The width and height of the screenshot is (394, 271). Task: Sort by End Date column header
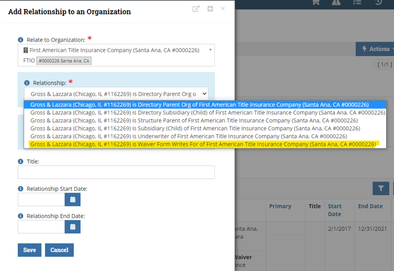(x=370, y=206)
